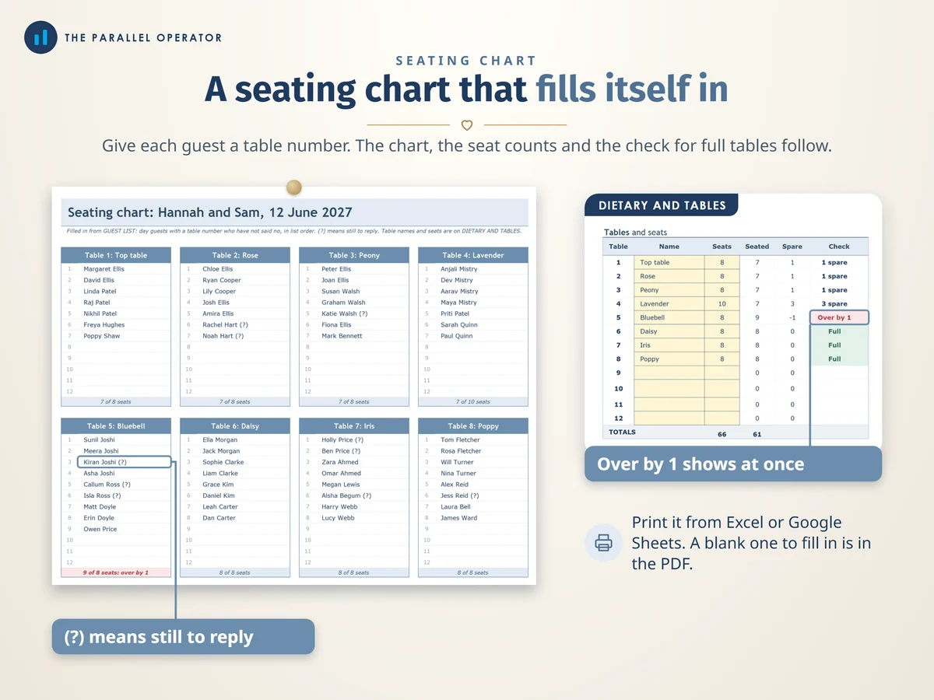Click guest Peter Ellis
The image size is (934, 700).
pyautogui.click(x=336, y=269)
